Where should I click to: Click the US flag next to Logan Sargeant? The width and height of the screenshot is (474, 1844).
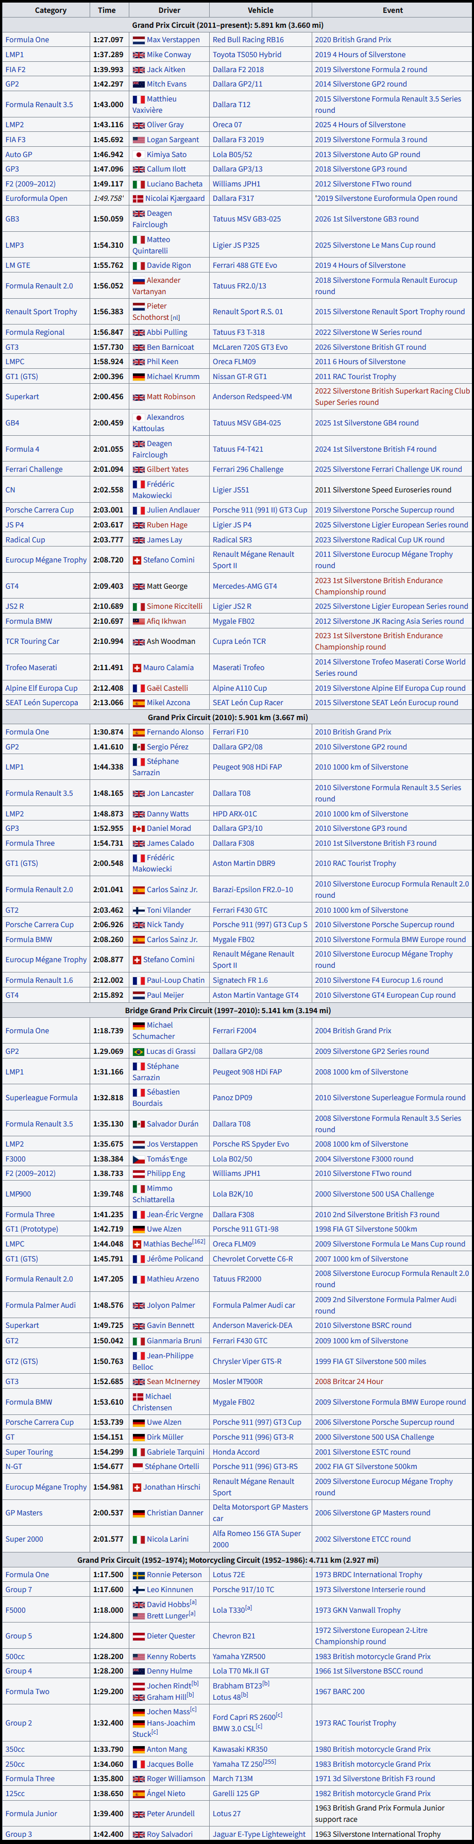[138, 140]
